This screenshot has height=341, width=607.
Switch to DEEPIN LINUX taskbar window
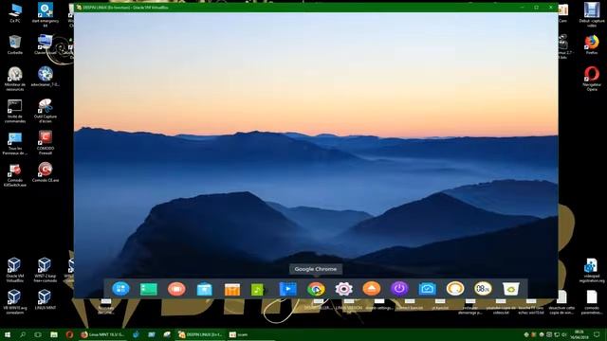(x=200, y=334)
